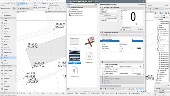
Task: Select 'Маркер координат ГОСТ' object thumbnail
Action: point(75,57)
